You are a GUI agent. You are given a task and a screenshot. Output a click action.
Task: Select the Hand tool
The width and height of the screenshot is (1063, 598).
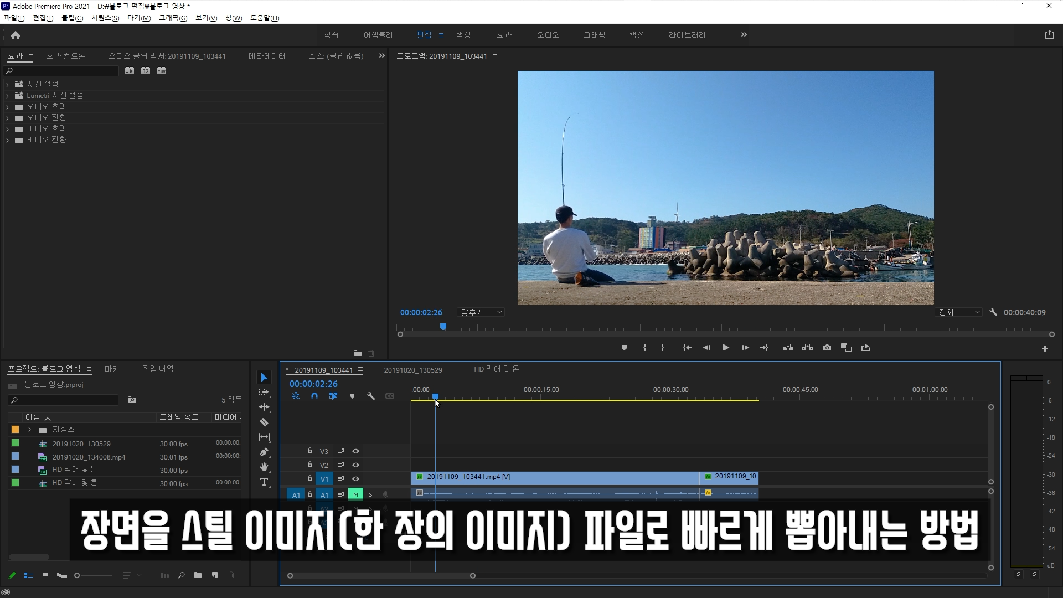(264, 467)
